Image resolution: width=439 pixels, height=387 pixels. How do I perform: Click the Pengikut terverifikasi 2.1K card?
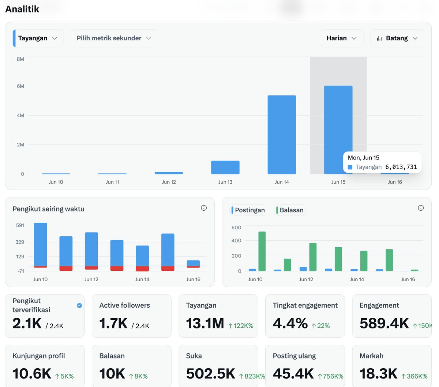pos(45,316)
